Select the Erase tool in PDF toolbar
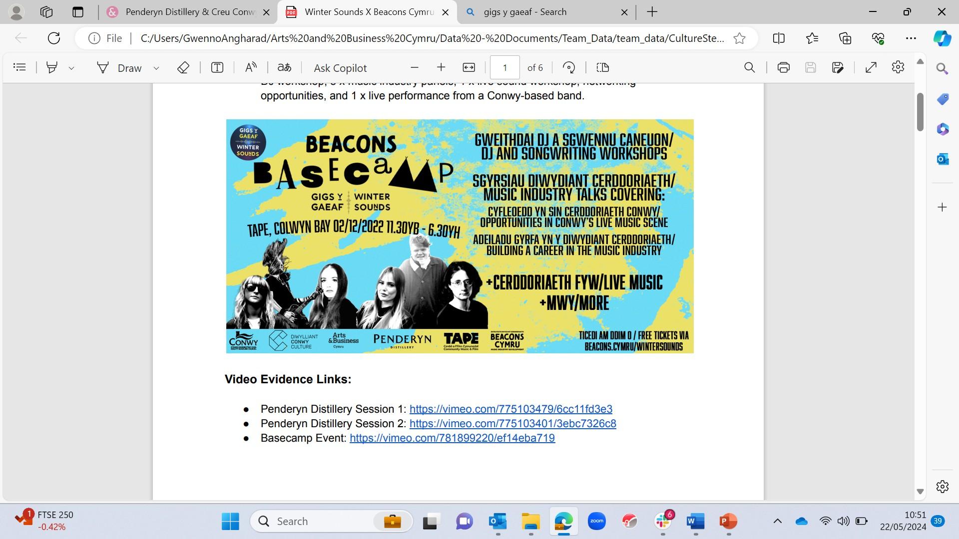Image resolution: width=959 pixels, height=539 pixels. click(183, 67)
